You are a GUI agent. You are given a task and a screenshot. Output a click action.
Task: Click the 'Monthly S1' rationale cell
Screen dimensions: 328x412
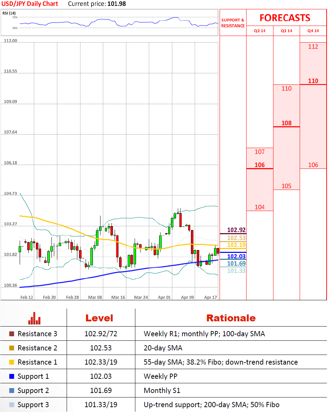coord(162,391)
